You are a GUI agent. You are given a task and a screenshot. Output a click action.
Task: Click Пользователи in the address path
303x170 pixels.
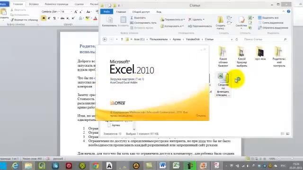pyautogui.click(x=159, y=39)
